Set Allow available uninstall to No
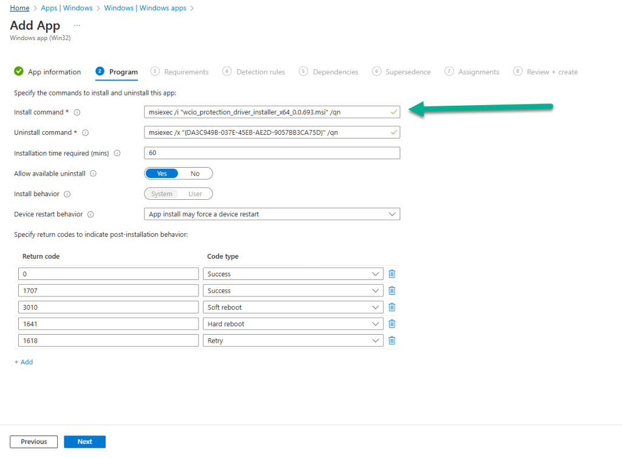The image size is (622, 458). click(x=195, y=174)
